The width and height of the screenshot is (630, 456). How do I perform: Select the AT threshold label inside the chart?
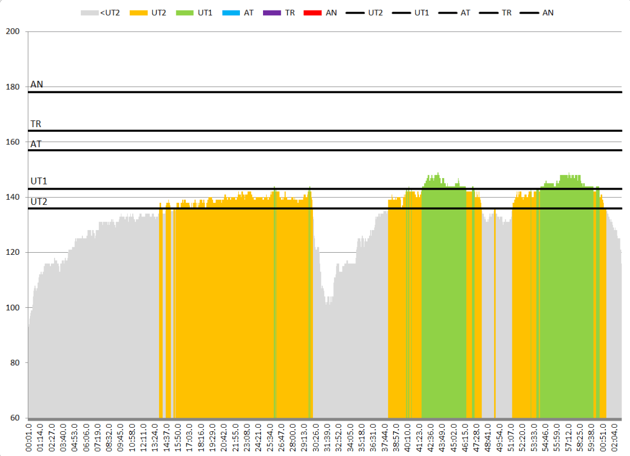pos(36,143)
